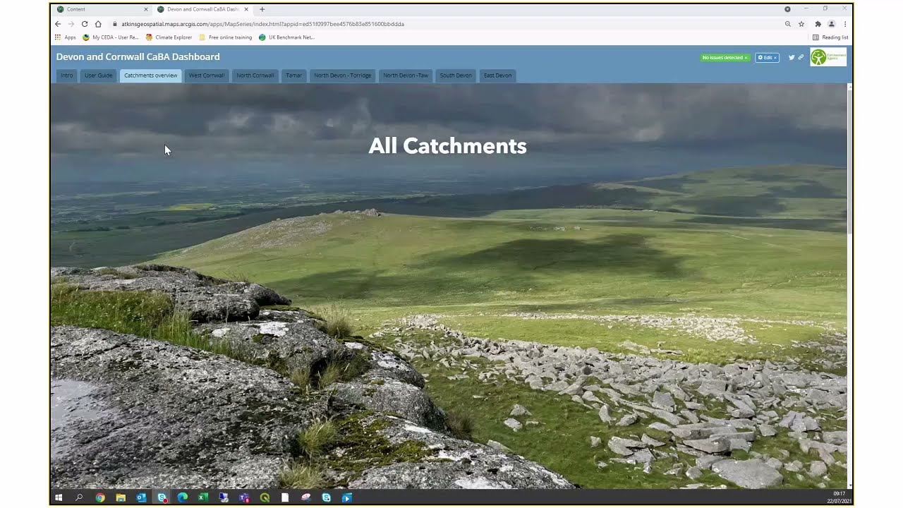Open the Climate Explorer bookmark
The image size is (903, 508).
169,37
